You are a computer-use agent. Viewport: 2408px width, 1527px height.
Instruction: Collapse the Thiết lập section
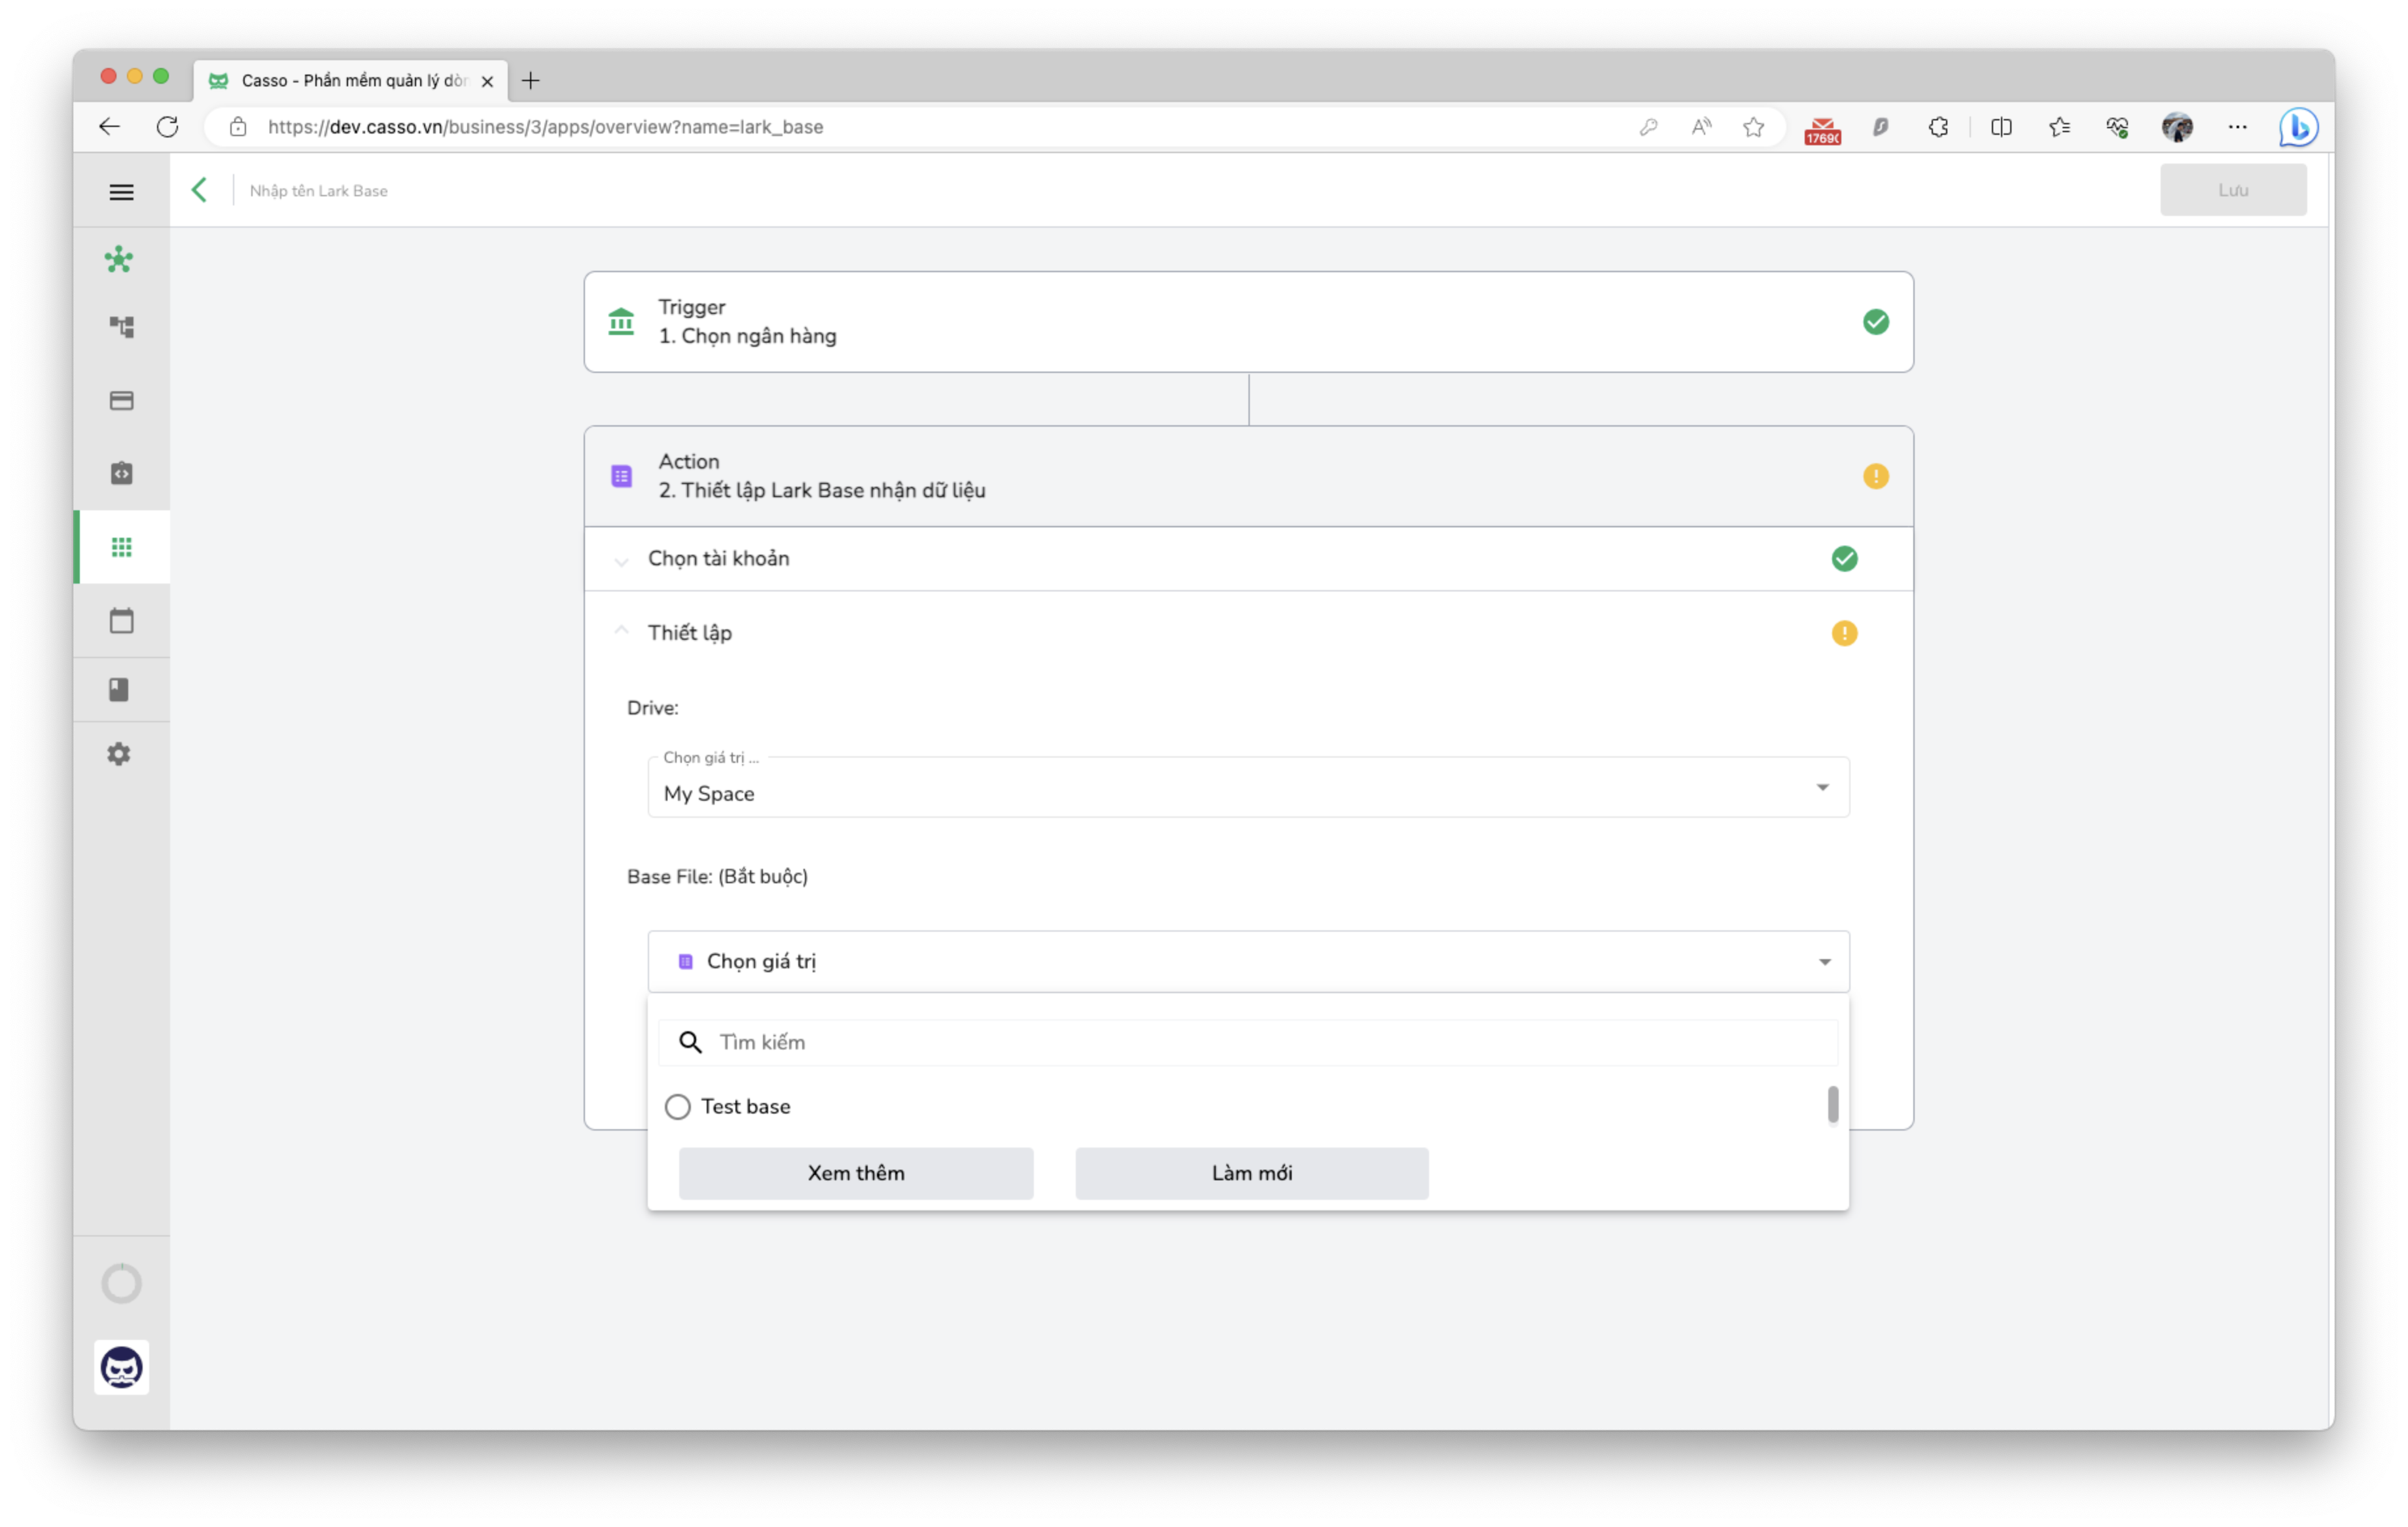1248,632
